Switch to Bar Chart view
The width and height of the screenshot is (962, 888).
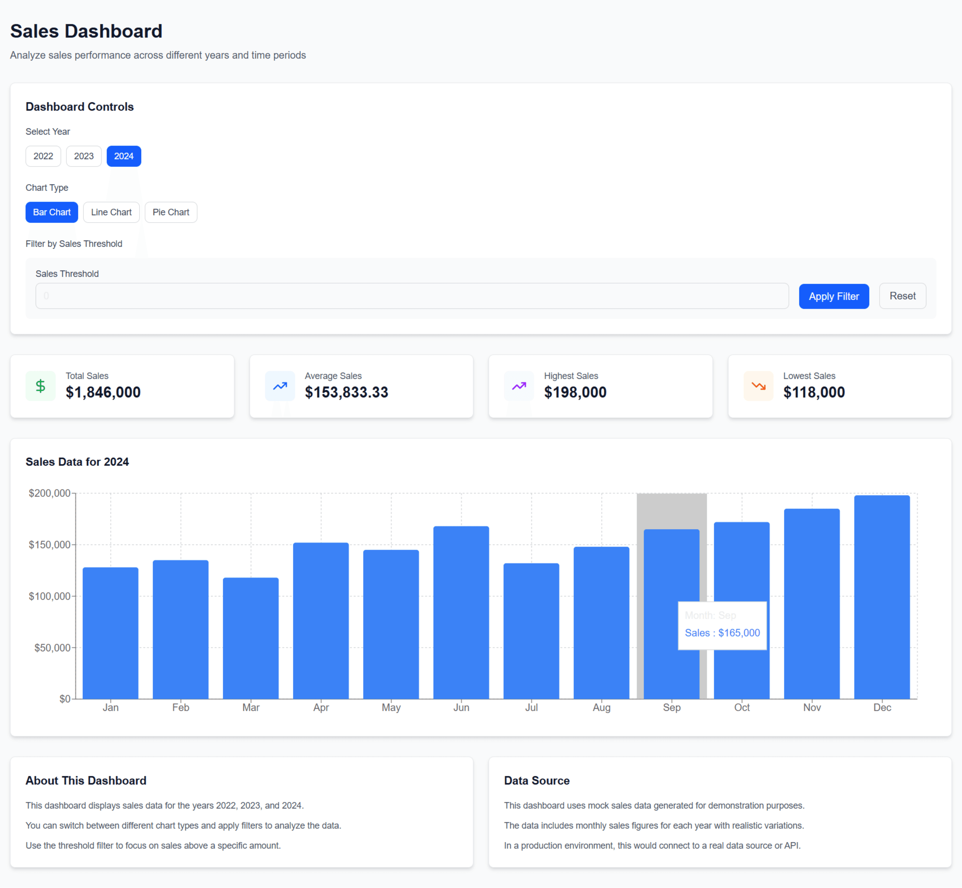coord(52,212)
